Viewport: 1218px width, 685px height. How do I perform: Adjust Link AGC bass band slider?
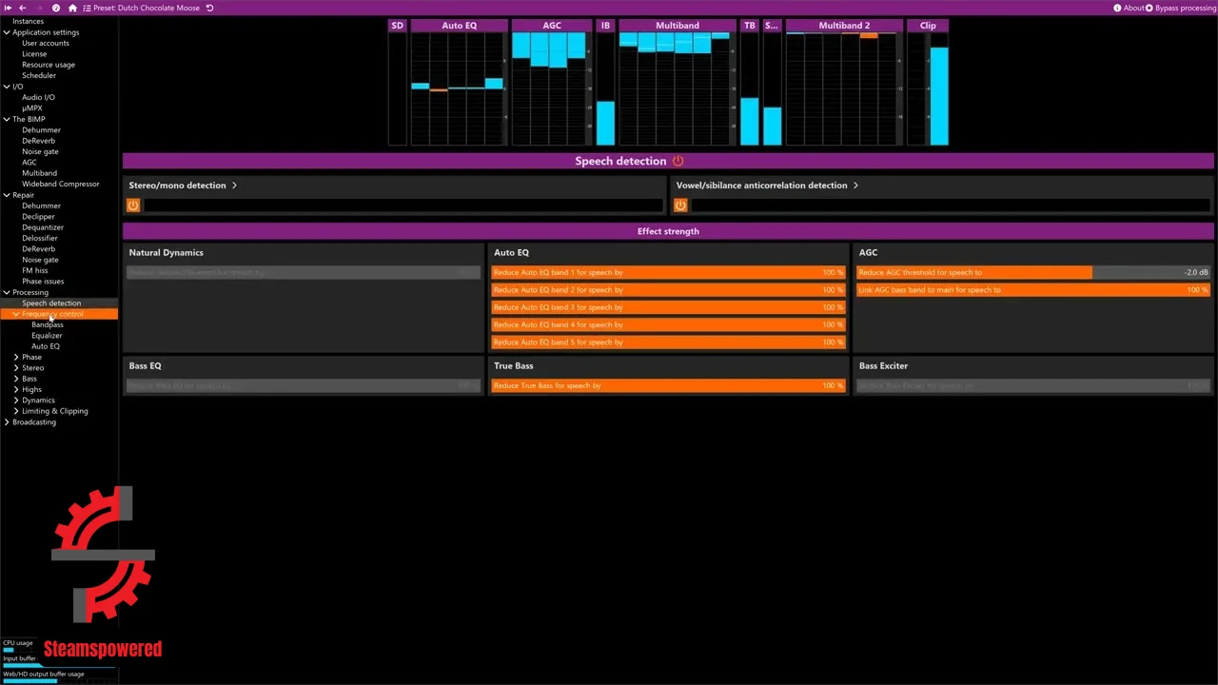pos(1033,290)
